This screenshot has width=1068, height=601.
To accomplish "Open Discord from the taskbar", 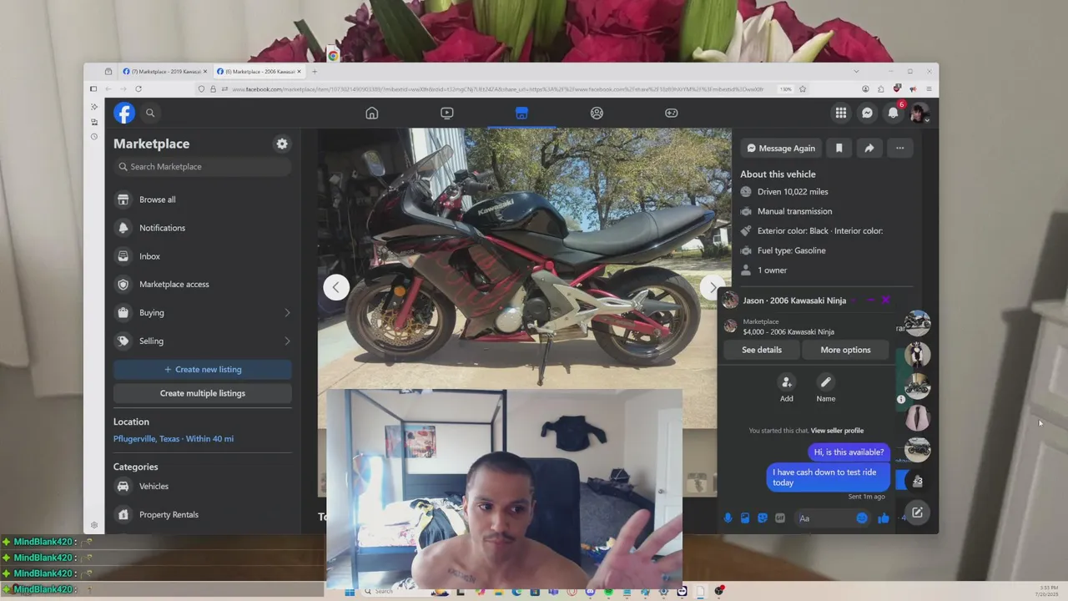I will tap(590, 592).
